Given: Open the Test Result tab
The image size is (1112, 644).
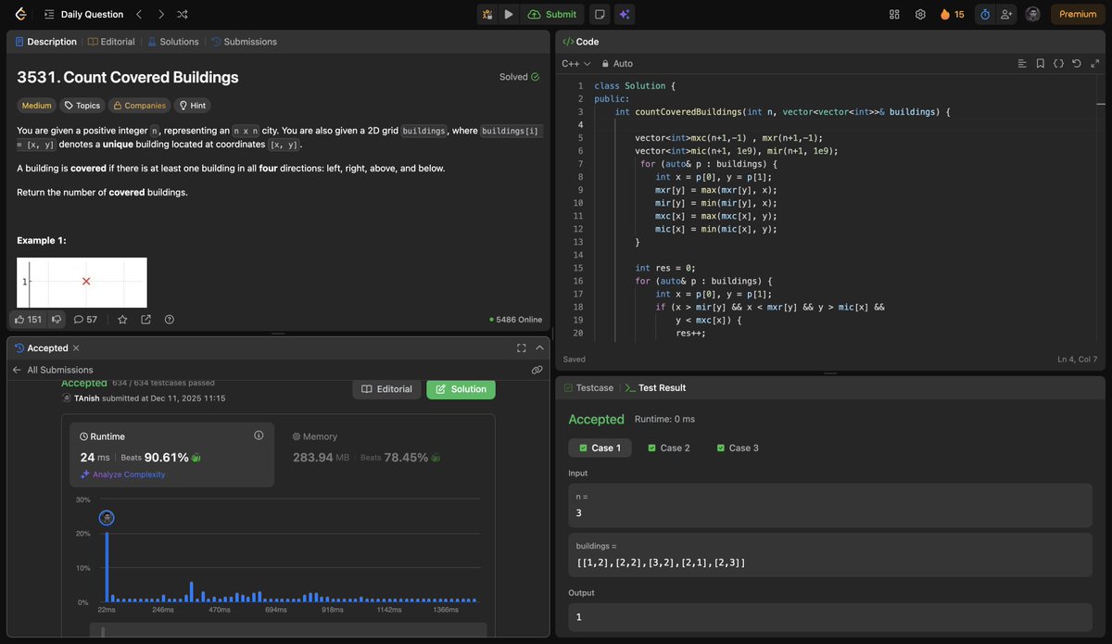Looking at the screenshot, I should [x=663, y=388].
